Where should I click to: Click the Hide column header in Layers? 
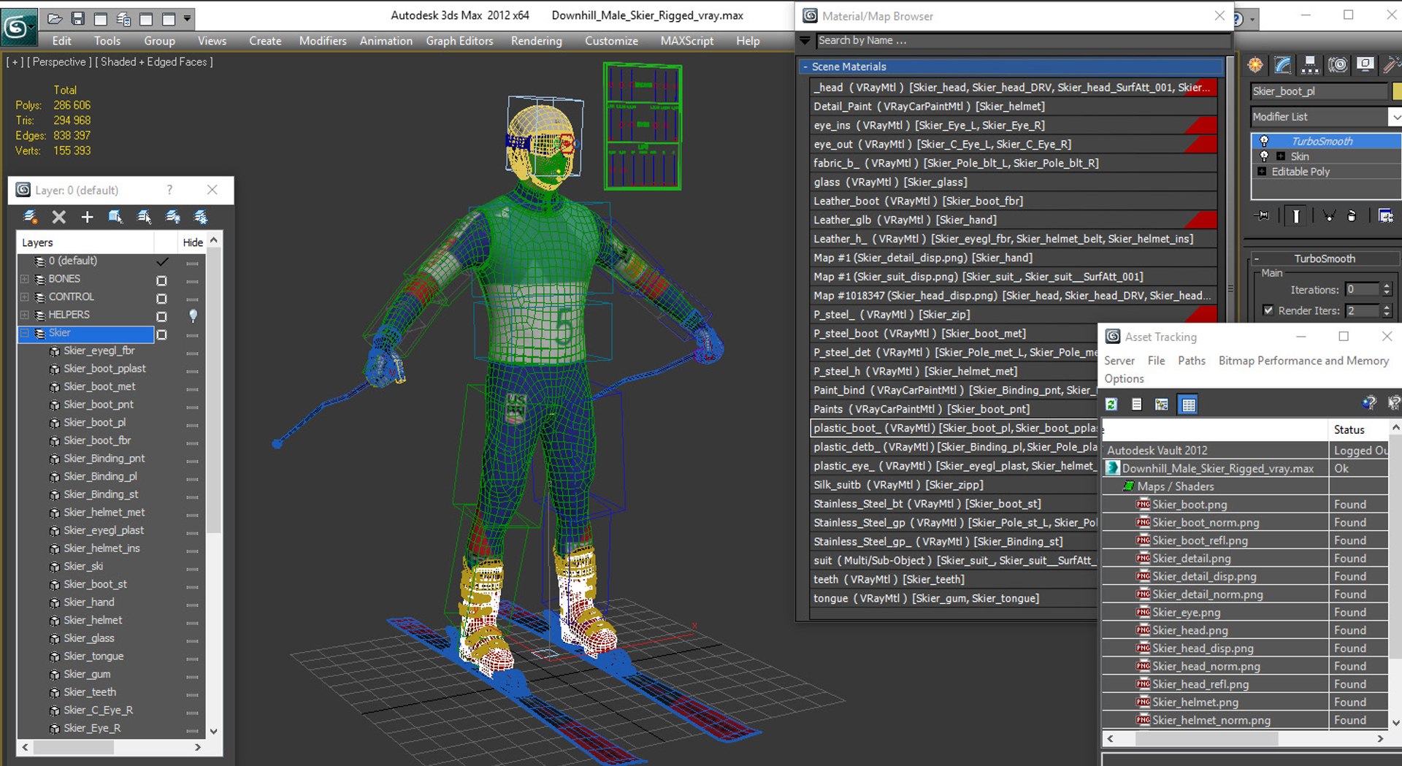193,242
